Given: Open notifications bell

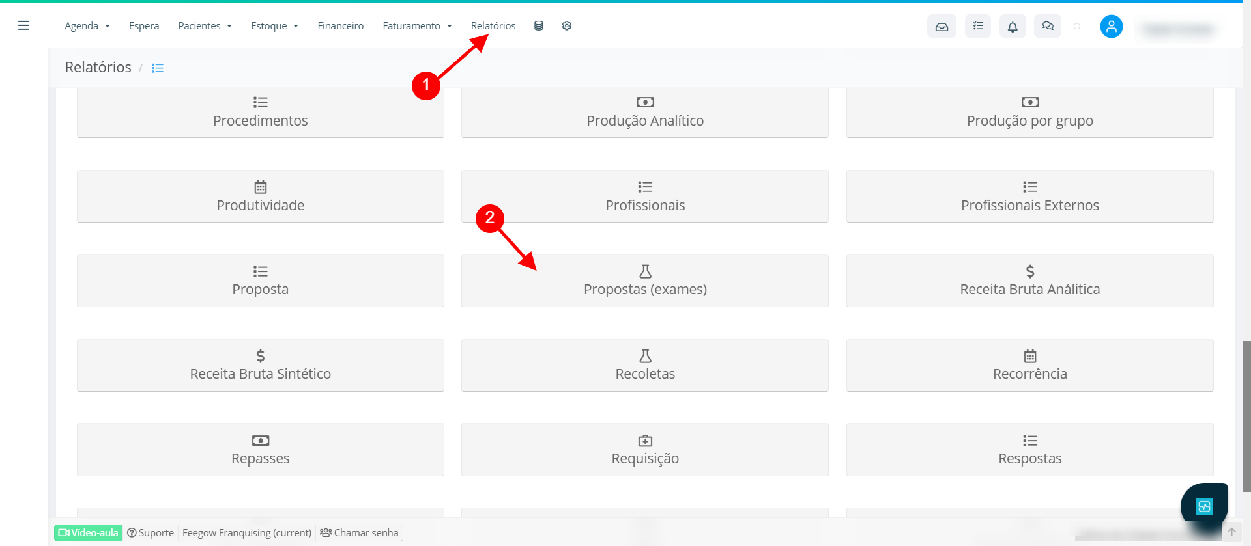Looking at the screenshot, I should (1013, 26).
